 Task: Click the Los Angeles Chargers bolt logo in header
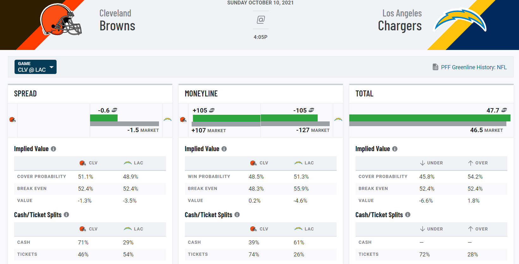[460, 20]
